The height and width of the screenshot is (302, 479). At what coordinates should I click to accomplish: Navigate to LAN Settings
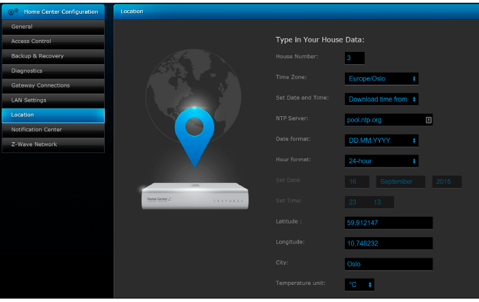point(53,100)
